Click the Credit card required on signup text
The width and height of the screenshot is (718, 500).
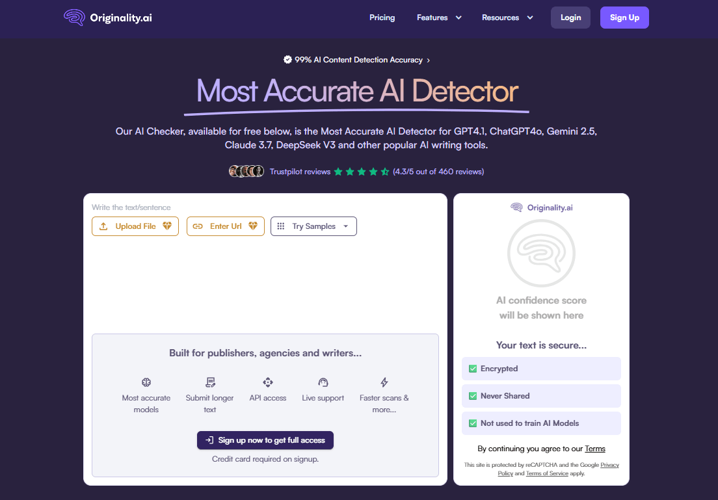click(x=265, y=459)
